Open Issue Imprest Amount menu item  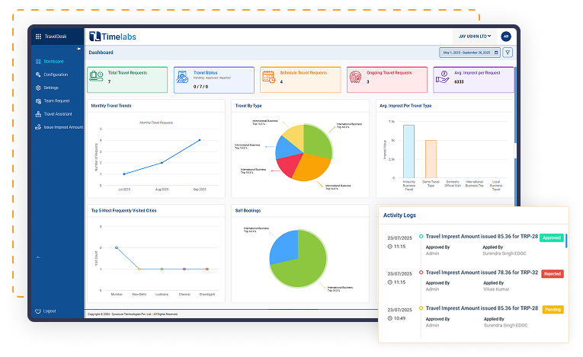click(62, 127)
